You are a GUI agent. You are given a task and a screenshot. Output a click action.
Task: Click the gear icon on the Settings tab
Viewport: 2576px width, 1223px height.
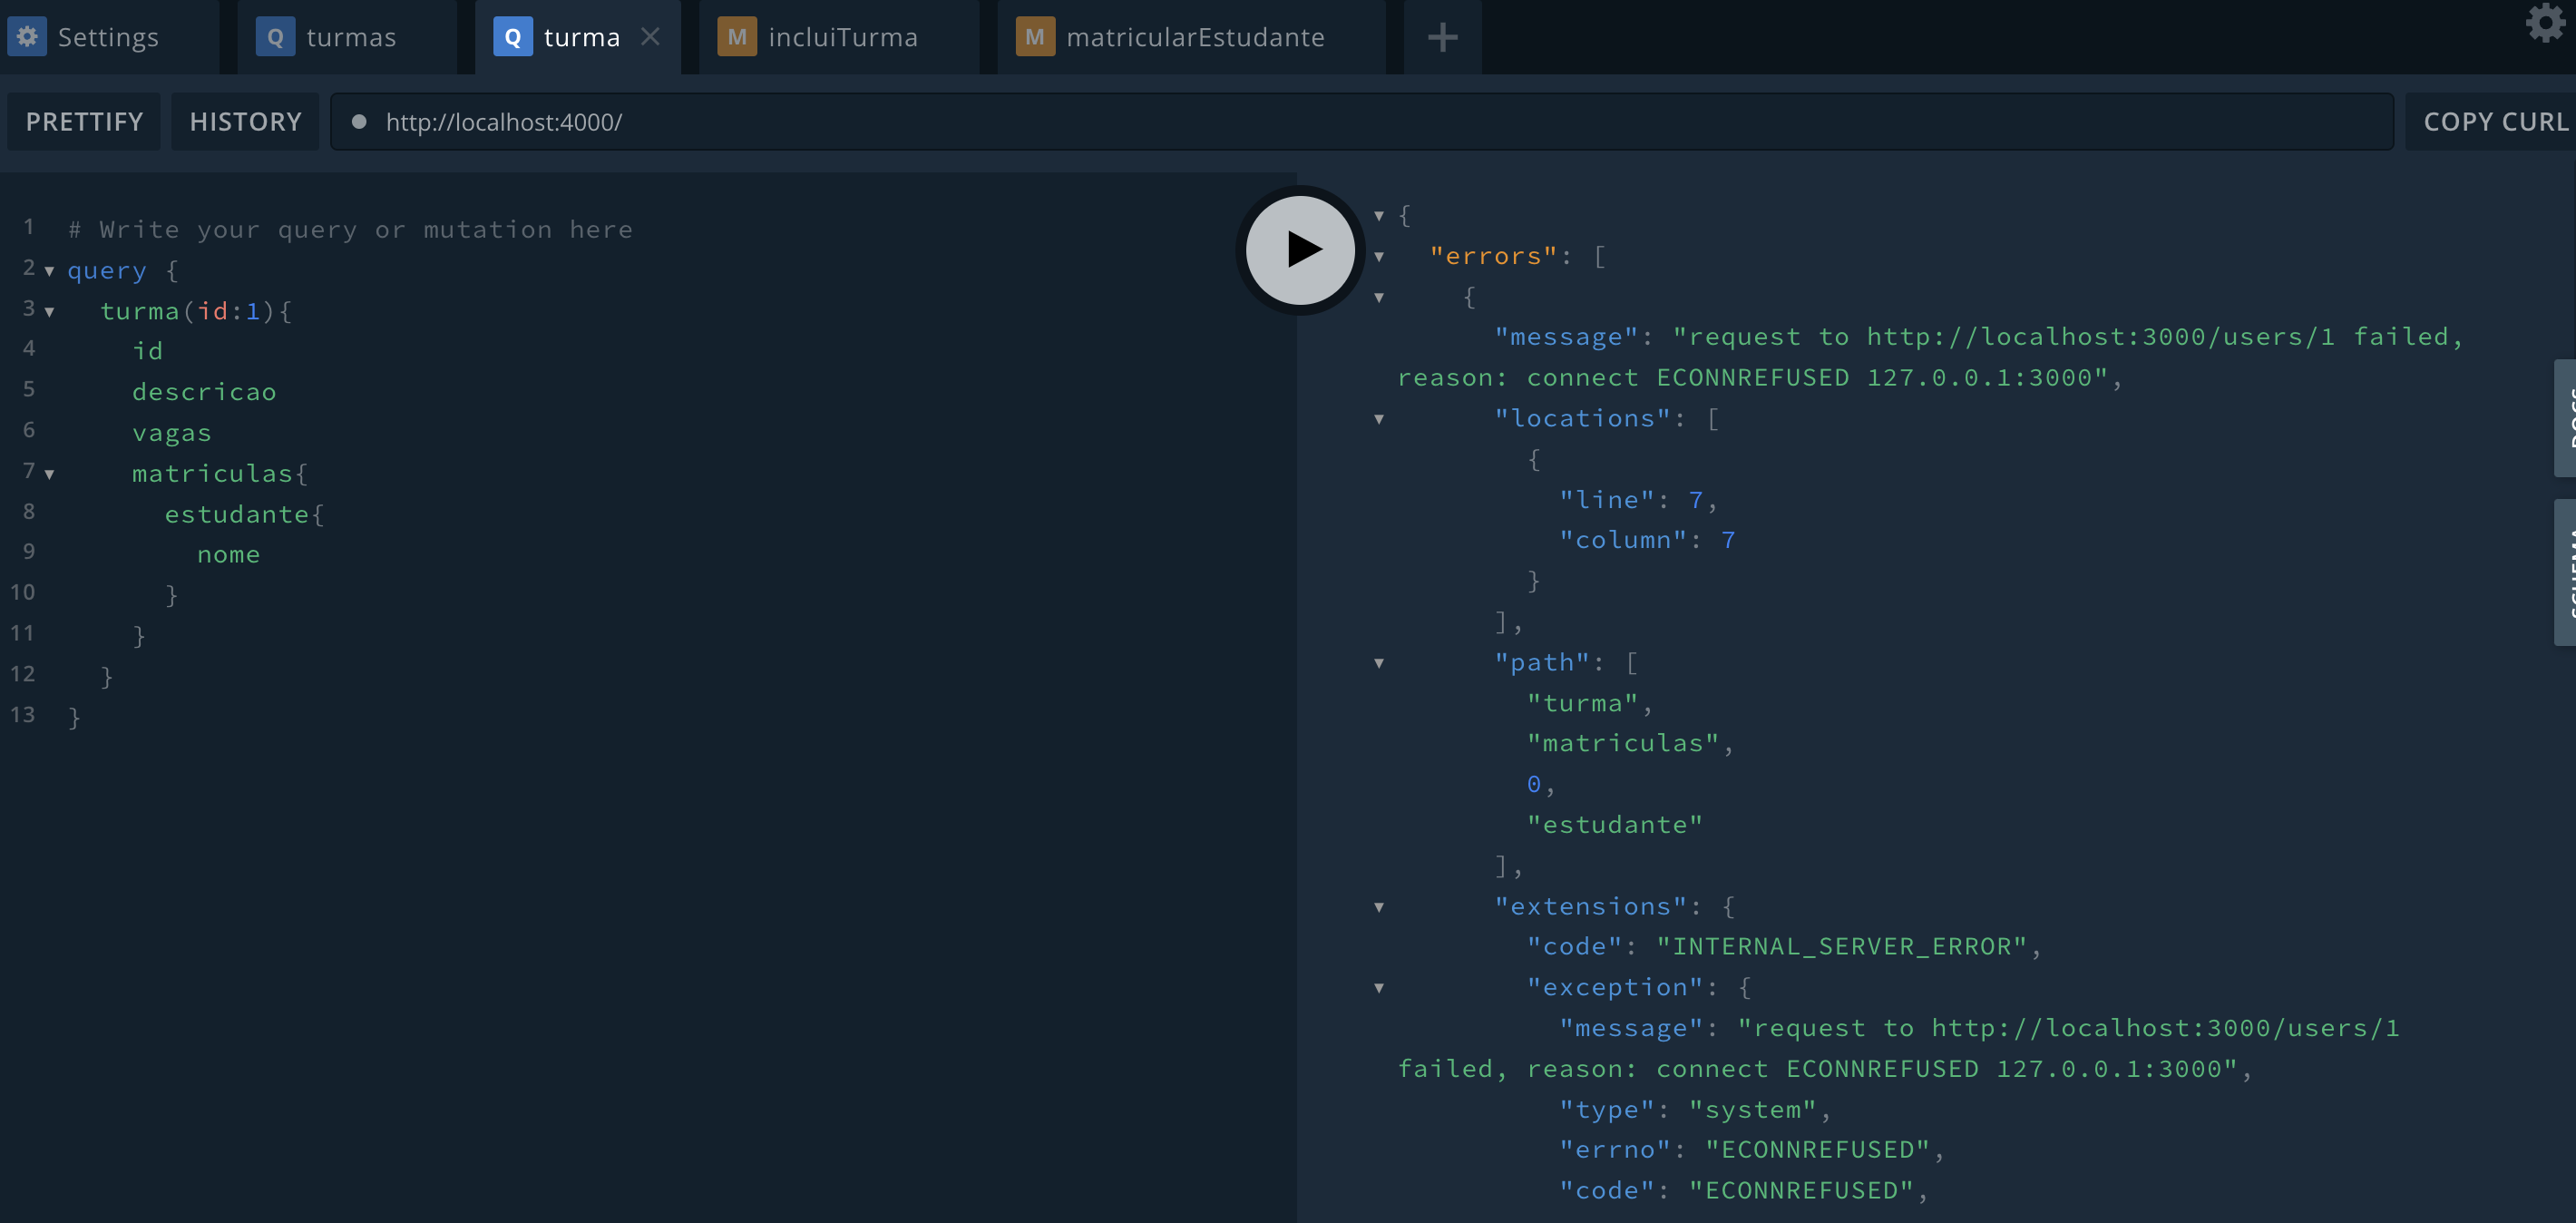pyautogui.click(x=27, y=37)
